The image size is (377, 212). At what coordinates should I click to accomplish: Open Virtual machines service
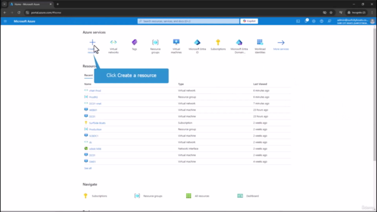point(176,46)
